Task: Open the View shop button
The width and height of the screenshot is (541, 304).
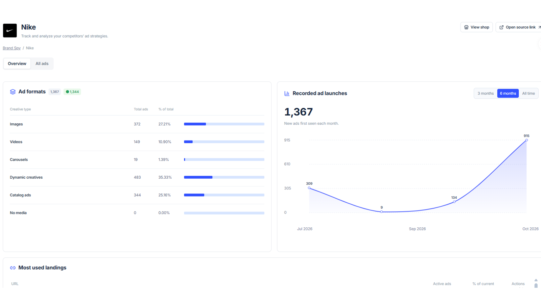Action: 476,27
